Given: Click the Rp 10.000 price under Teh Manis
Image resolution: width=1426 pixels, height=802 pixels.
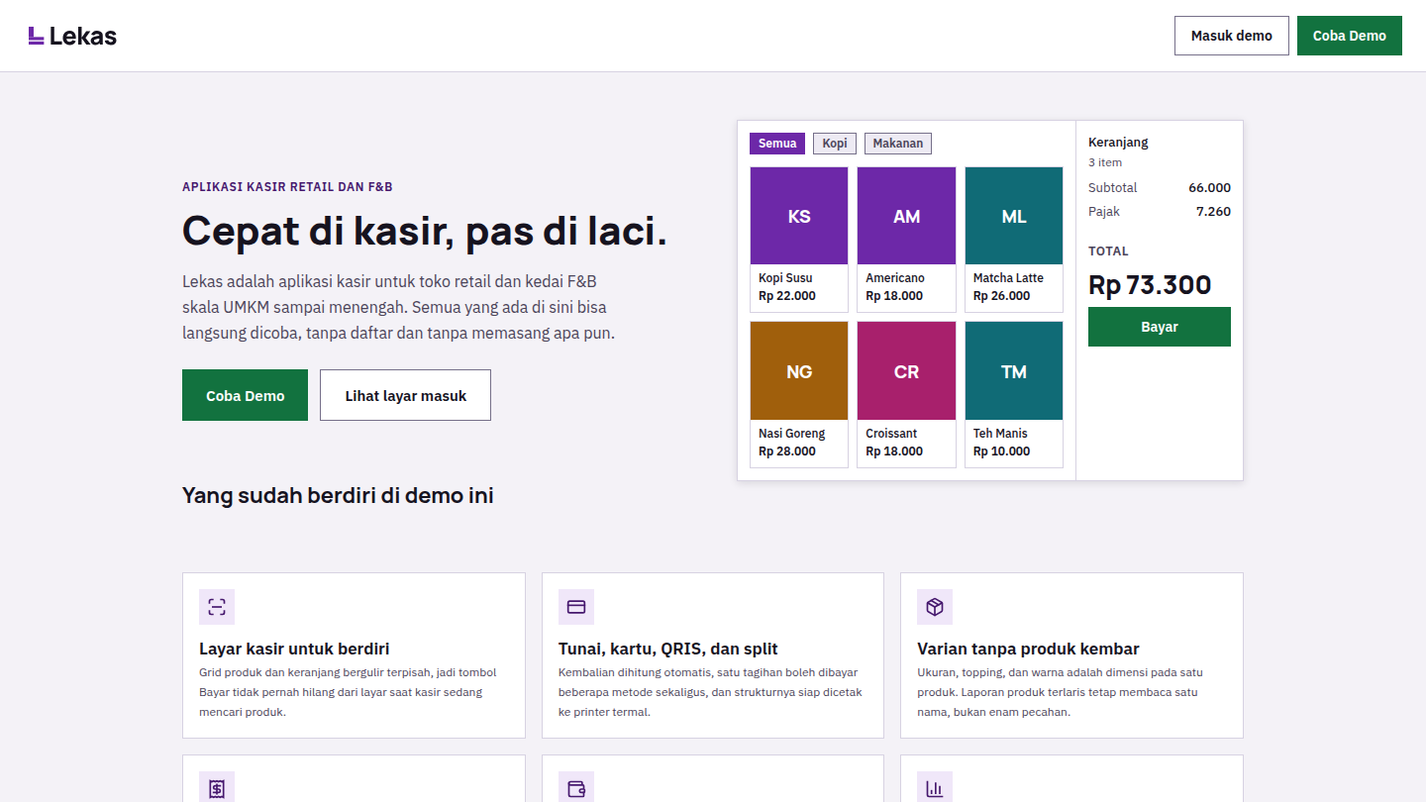Looking at the screenshot, I should tap(1001, 451).
